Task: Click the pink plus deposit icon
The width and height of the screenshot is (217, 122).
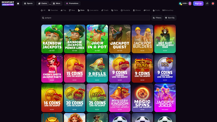Action: 190,3
